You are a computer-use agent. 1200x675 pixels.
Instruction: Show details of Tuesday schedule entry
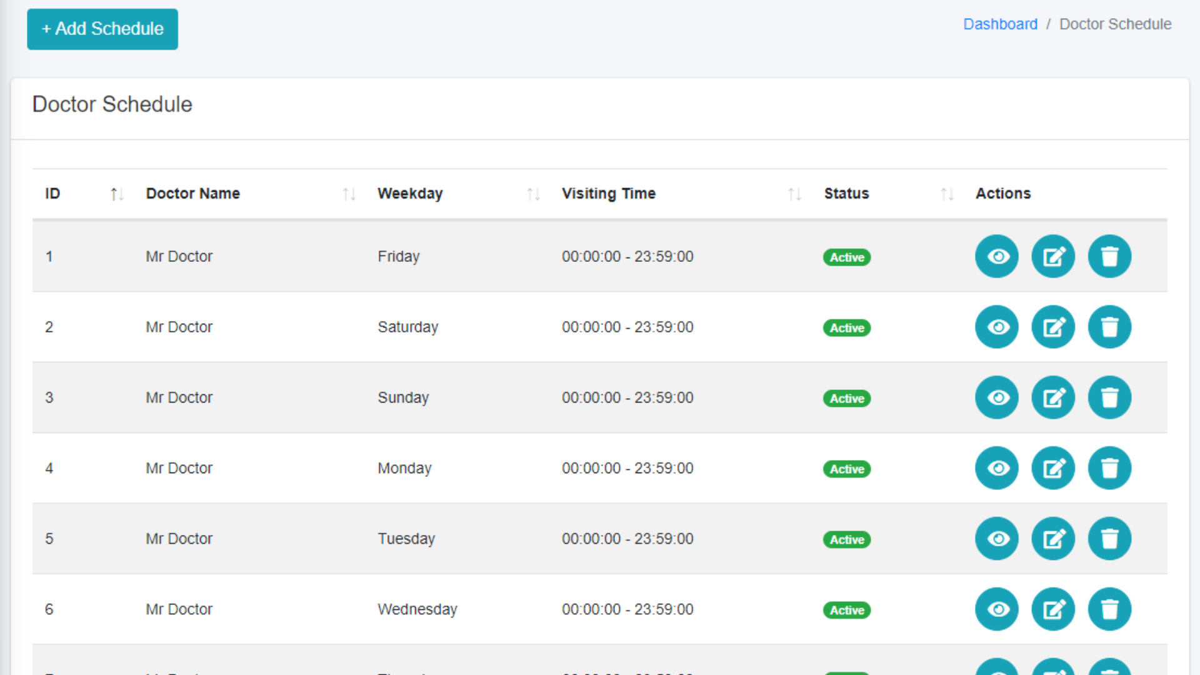click(997, 539)
